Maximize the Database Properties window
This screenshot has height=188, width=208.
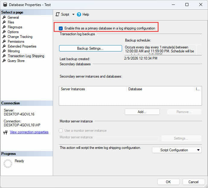pos(187,5)
